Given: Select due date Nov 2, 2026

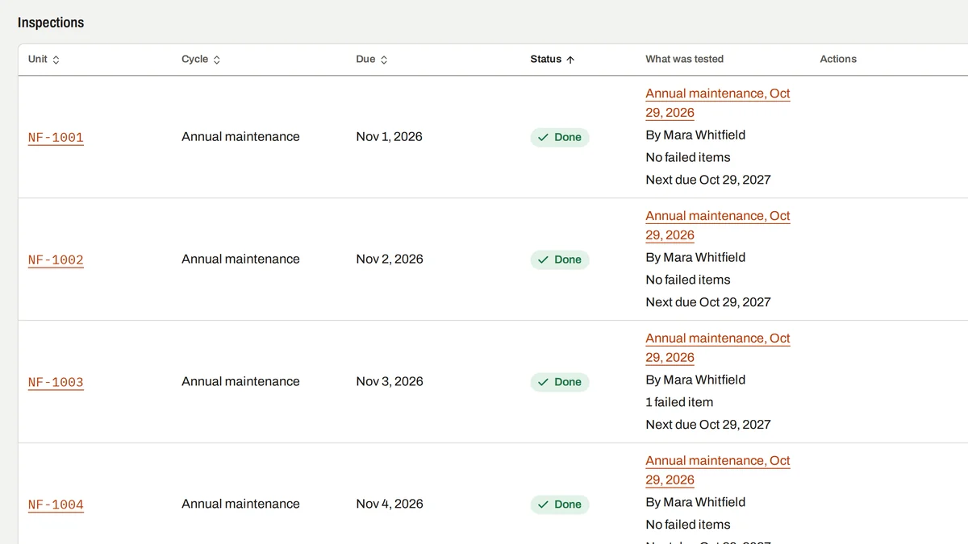Looking at the screenshot, I should tap(390, 260).
